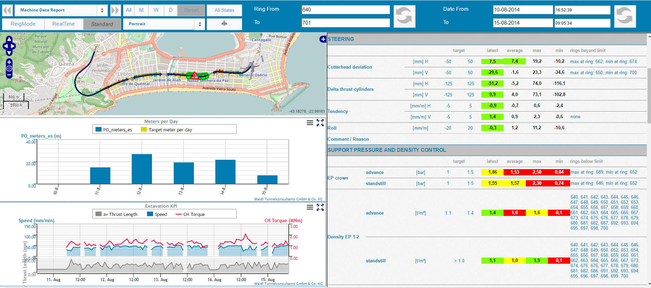
Task: Refresh the ring range with reload icon
Action: click(404, 16)
